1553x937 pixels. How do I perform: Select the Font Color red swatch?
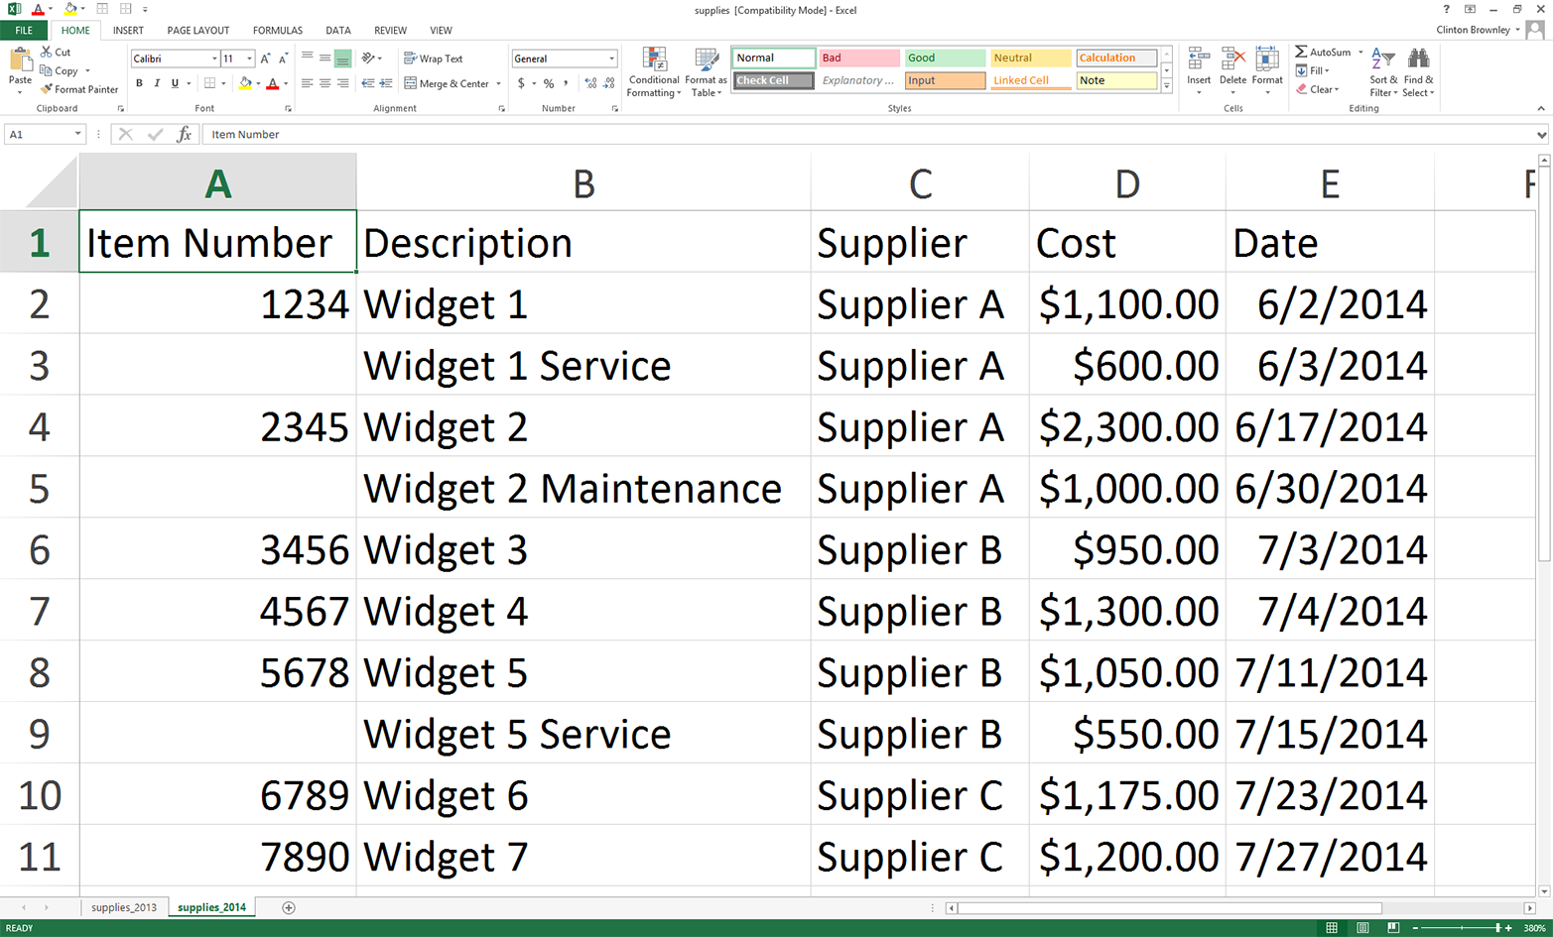tap(274, 83)
